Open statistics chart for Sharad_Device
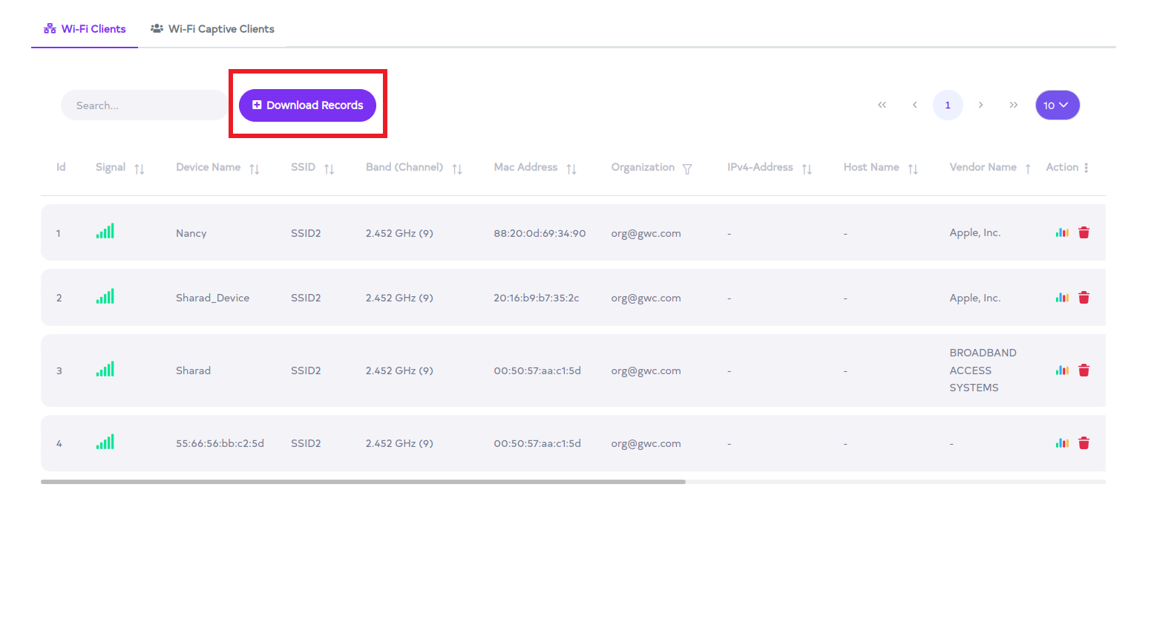This screenshot has height=640, width=1151. (1062, 298)
